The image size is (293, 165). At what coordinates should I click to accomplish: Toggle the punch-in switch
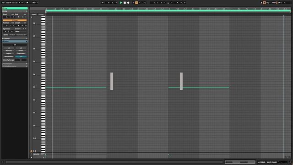point(165,3)
